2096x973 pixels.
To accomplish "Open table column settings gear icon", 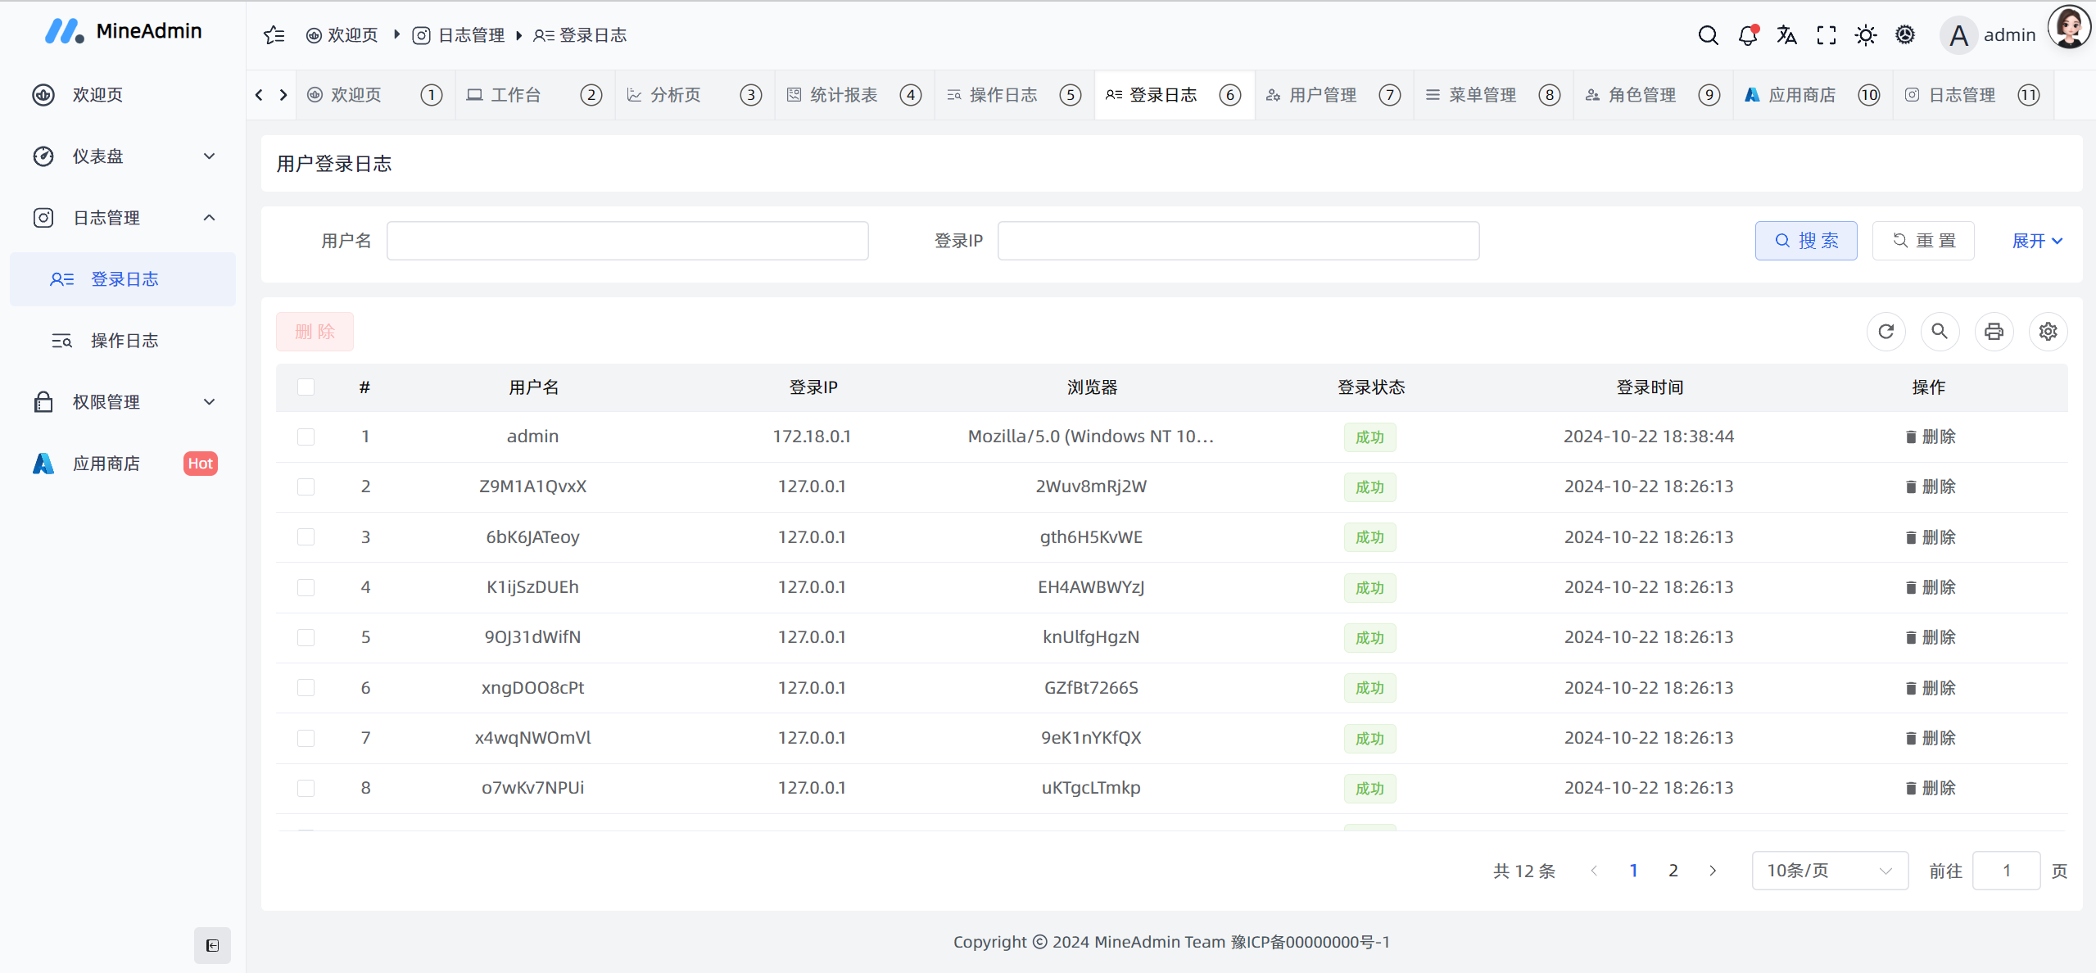I will coord(2048,332).
